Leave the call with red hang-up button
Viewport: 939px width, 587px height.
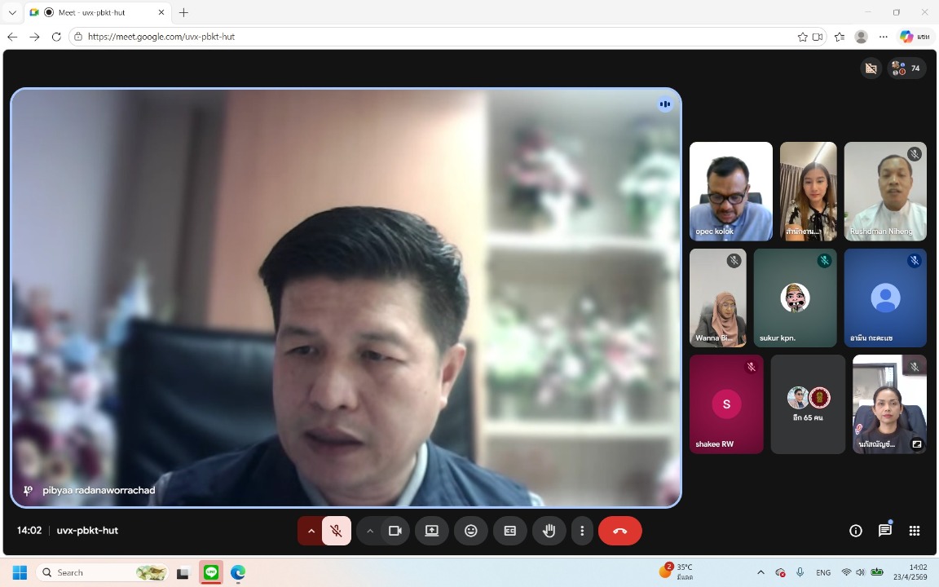pos(619,531)
